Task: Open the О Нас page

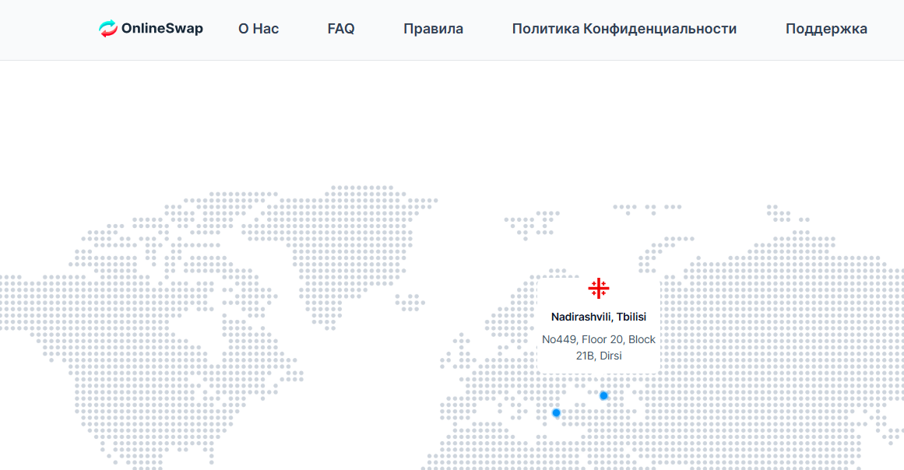Action: point(259,29)
